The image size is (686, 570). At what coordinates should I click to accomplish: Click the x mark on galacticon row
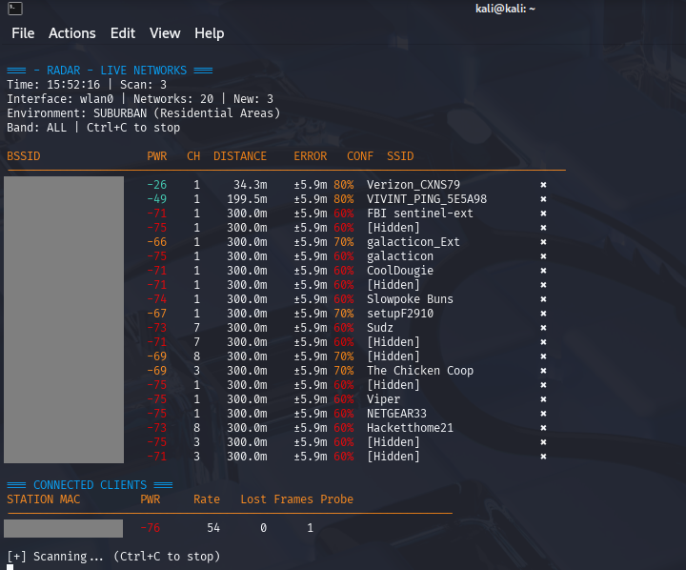click(543, 256)
